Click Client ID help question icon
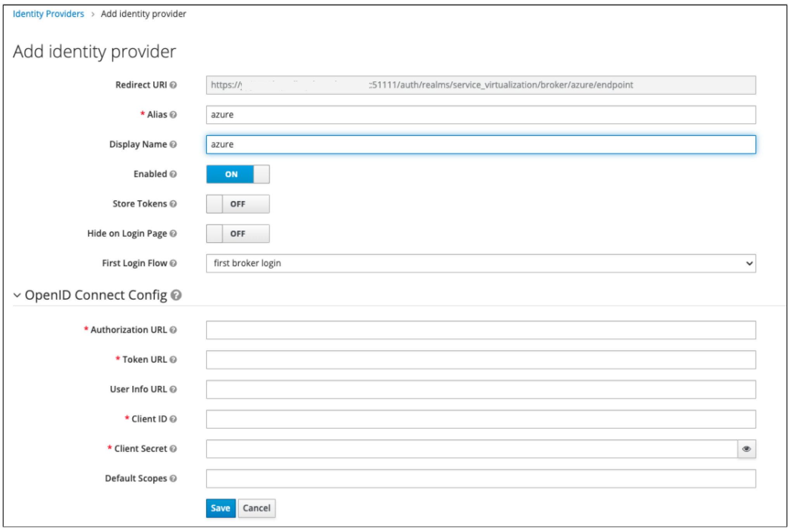Image resolution: width=790 pixels, height=530 pixels. pos(173,419)
